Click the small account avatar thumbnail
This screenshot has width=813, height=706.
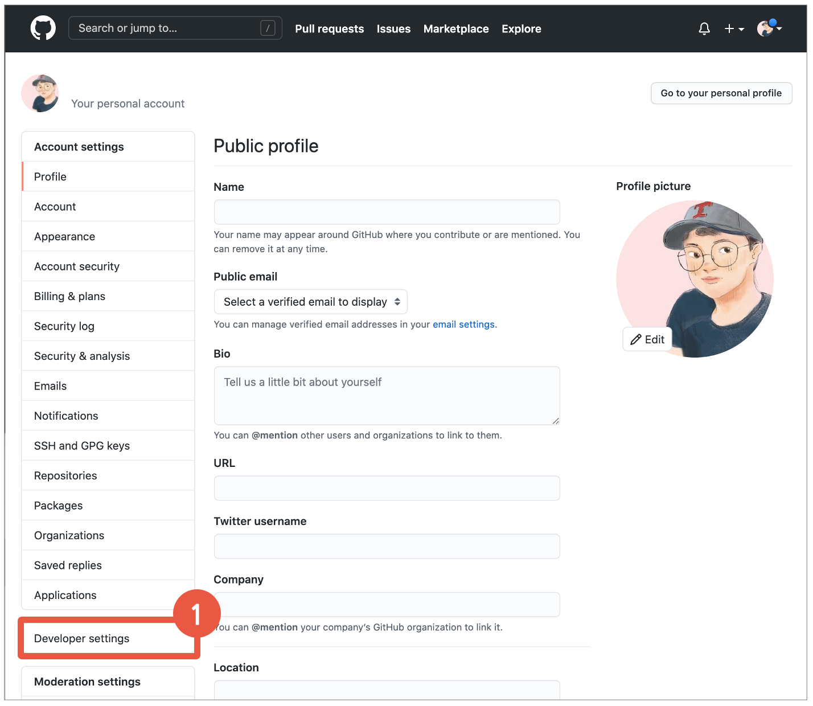click(40, 93)
